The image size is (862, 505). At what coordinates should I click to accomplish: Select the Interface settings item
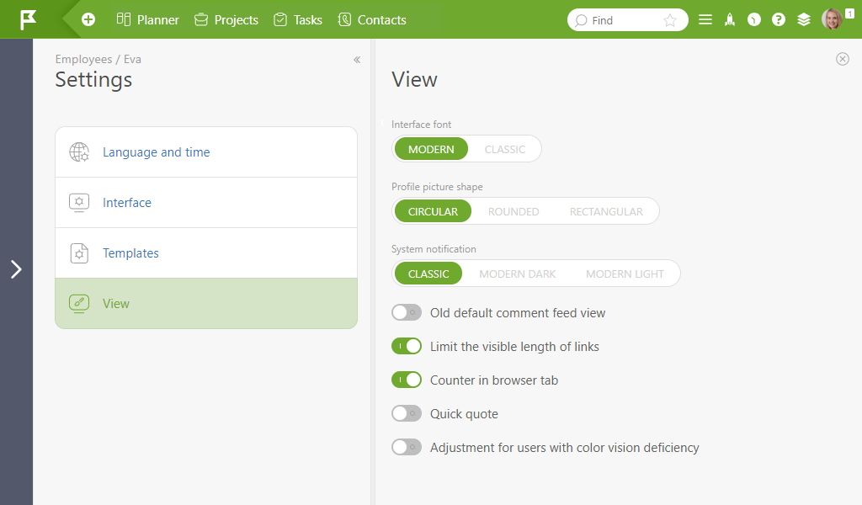tap(206, 202)
